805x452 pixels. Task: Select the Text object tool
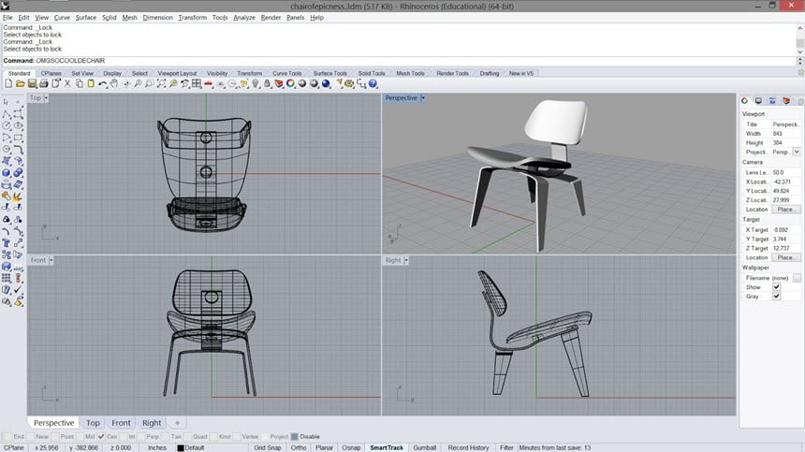(7, 243)
